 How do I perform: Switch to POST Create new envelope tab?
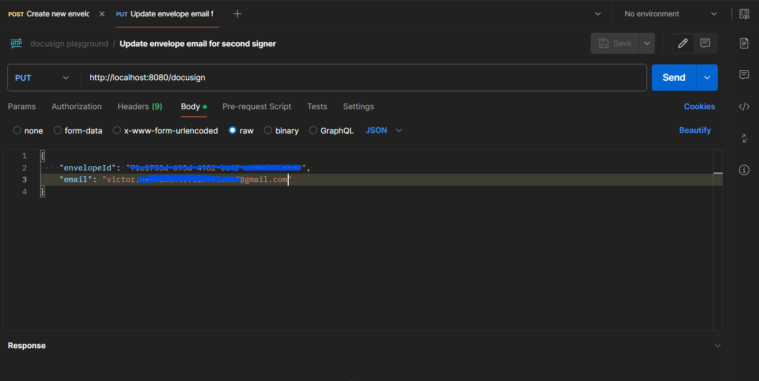tap(49, 14)
